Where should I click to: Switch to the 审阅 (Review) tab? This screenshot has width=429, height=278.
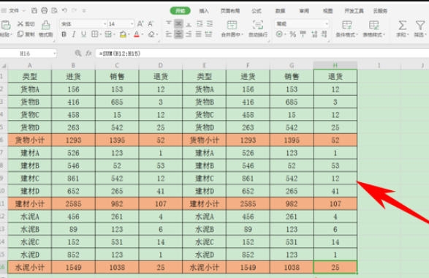(304, 11)
